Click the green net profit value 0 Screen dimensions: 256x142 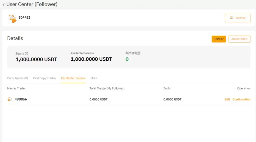coord(127,59)
